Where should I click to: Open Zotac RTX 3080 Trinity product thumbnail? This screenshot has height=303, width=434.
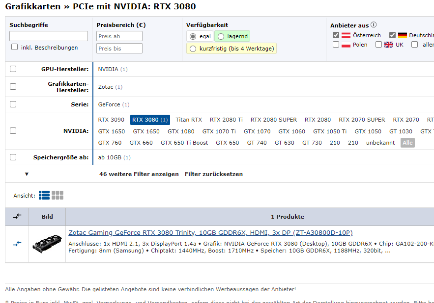pos(47,244)
